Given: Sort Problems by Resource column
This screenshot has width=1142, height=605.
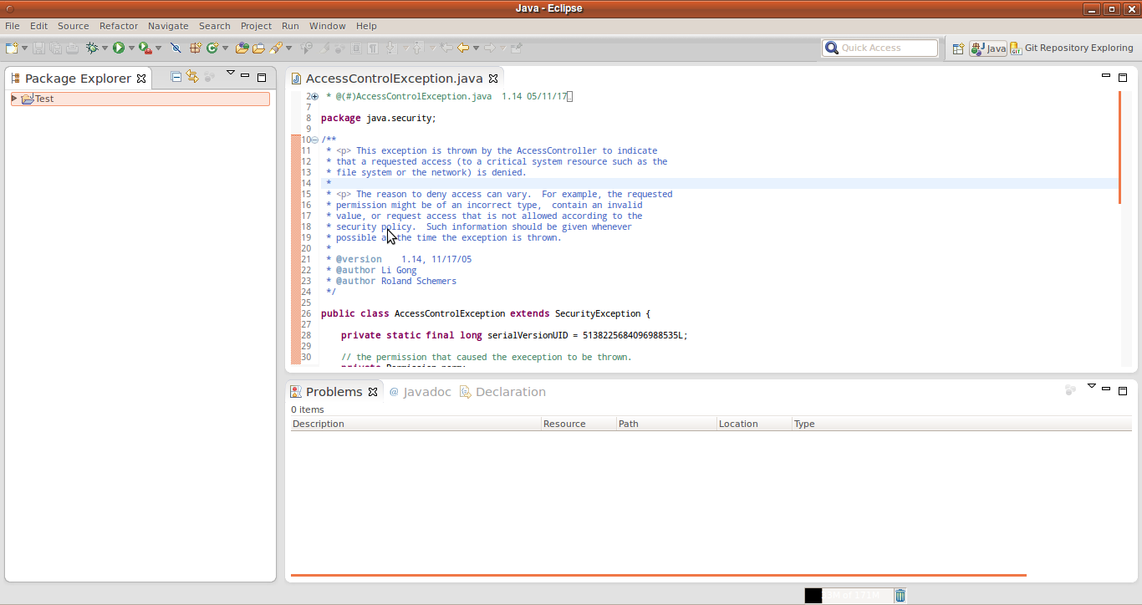Looking at the screenshot, I should point(579,424).
